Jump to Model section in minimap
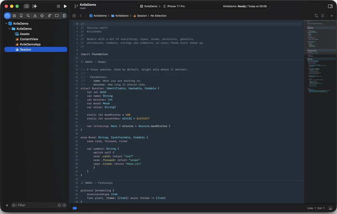 click(310, 28)
